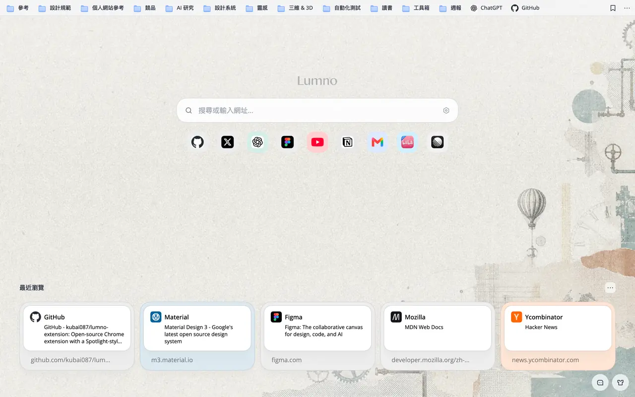Click the search settings icon in search bar
The image size is (635, 397).
click(446, 111)
